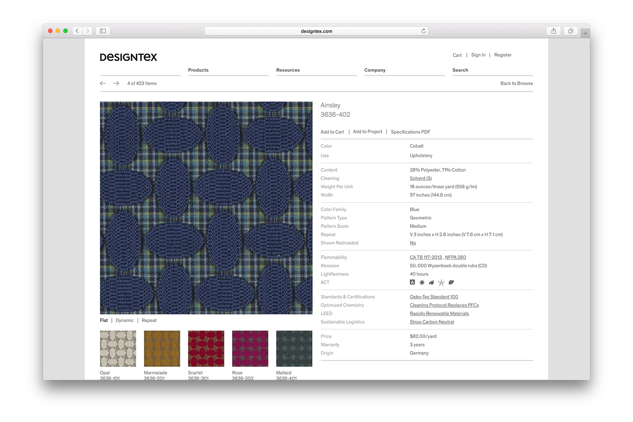Pick the Marmalade 3636-201 swatch

coord(162,349)
